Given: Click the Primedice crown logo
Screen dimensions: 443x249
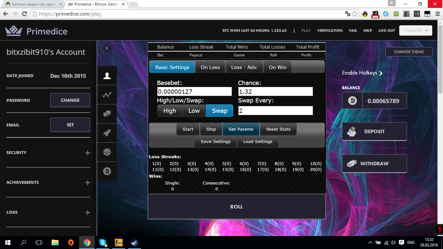Looking at the screenshot, I should point(13,31).
